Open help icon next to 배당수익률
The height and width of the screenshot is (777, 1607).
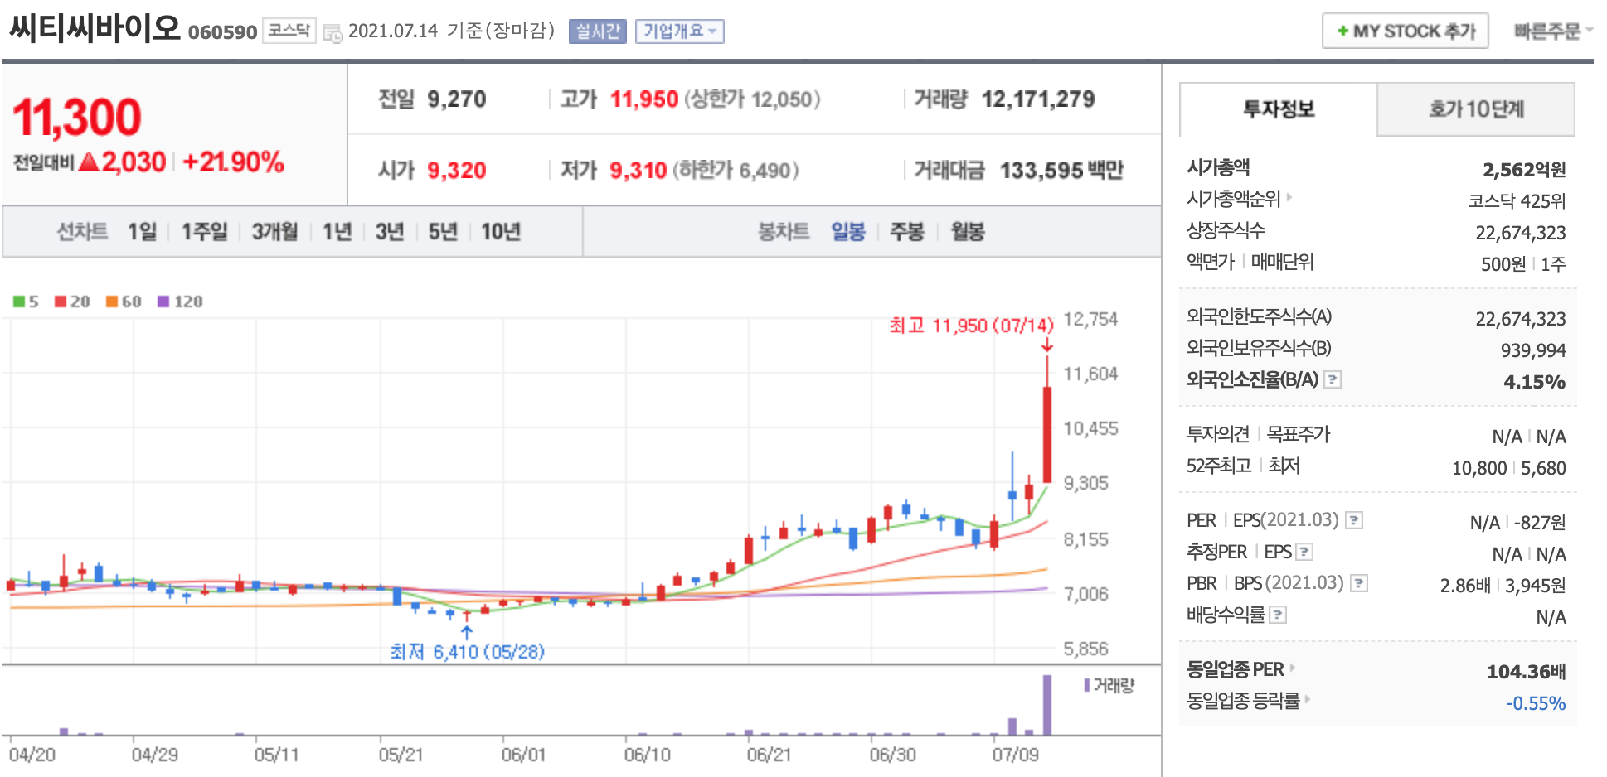(x=1278, y=615)
